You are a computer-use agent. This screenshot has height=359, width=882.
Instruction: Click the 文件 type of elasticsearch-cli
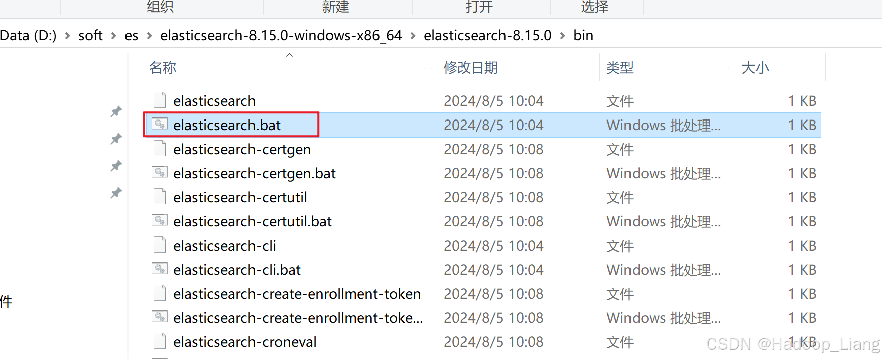(x=620, y=246)
